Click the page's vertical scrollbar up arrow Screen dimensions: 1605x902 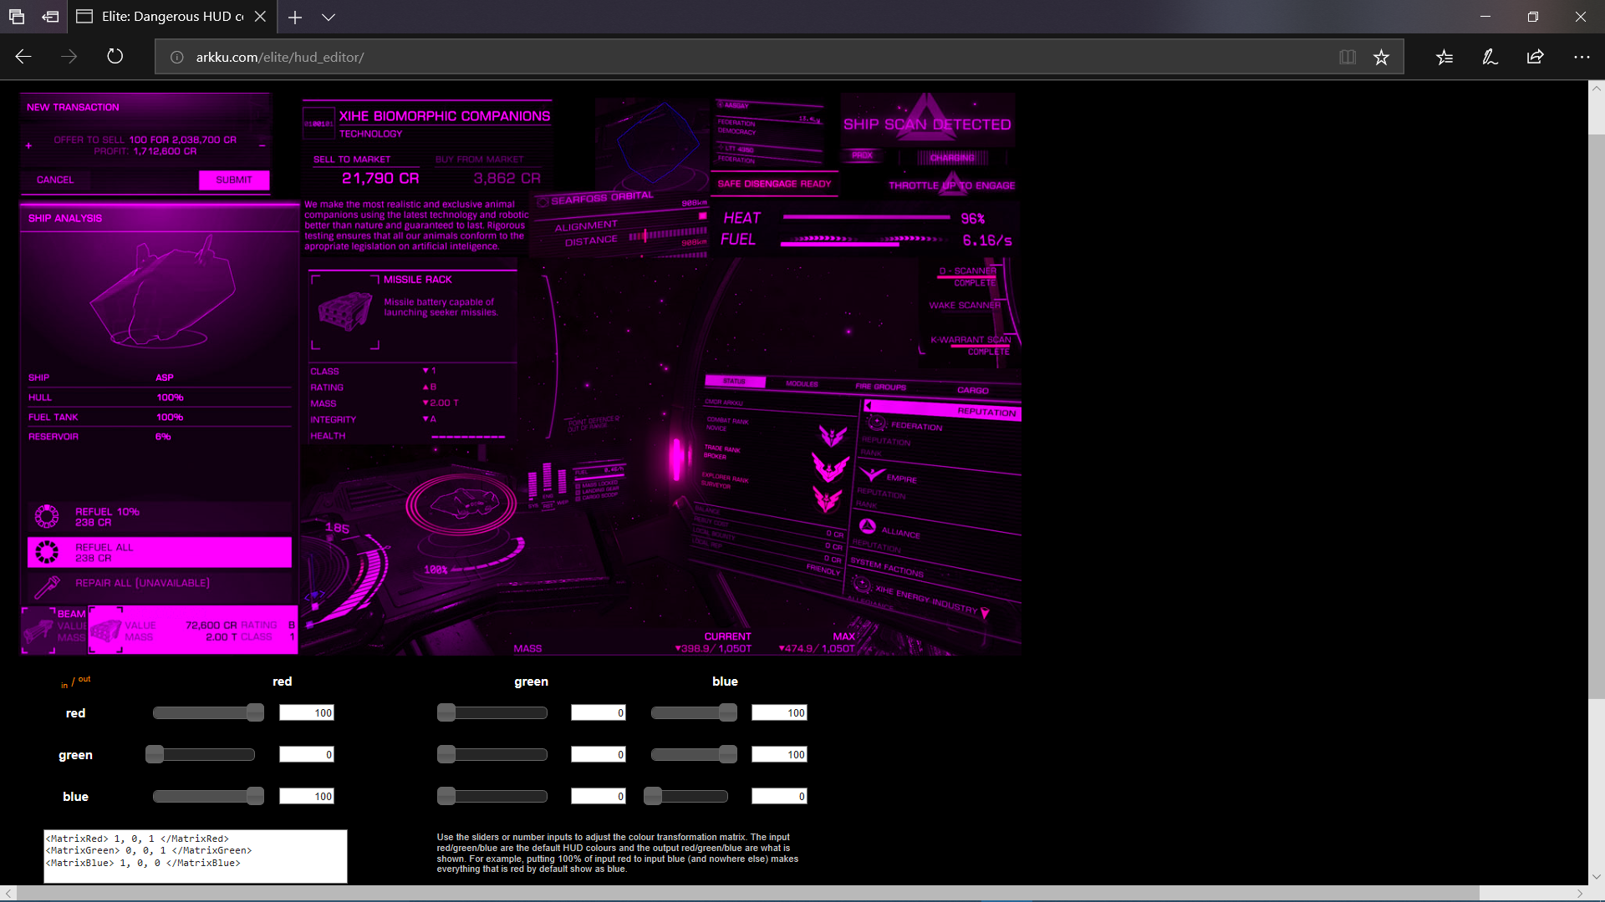[x=1597, y=88]
